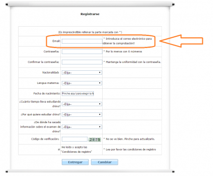
Task: Click the orange arrow pointing at the Email field
Action: click(181, 41)
